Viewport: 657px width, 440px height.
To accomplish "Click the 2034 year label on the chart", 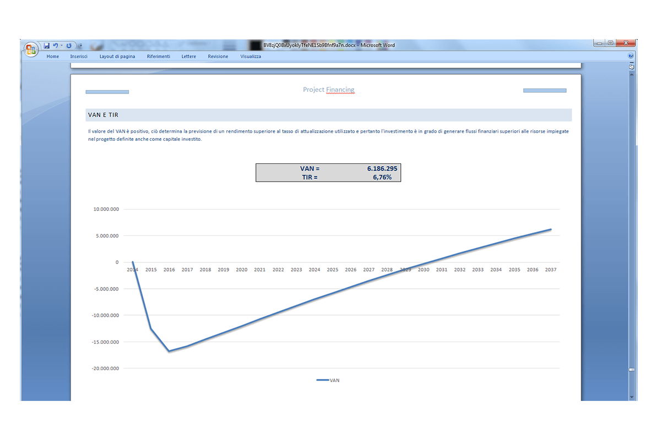I will pos(496,269).
